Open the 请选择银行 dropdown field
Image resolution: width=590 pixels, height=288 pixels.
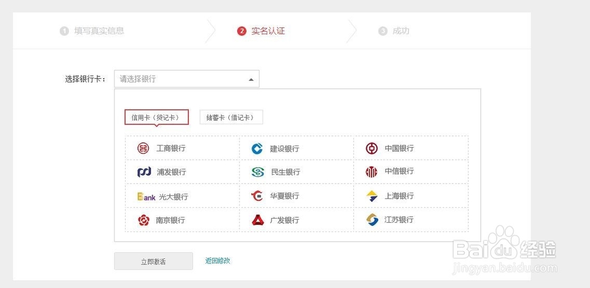(186, 79)
